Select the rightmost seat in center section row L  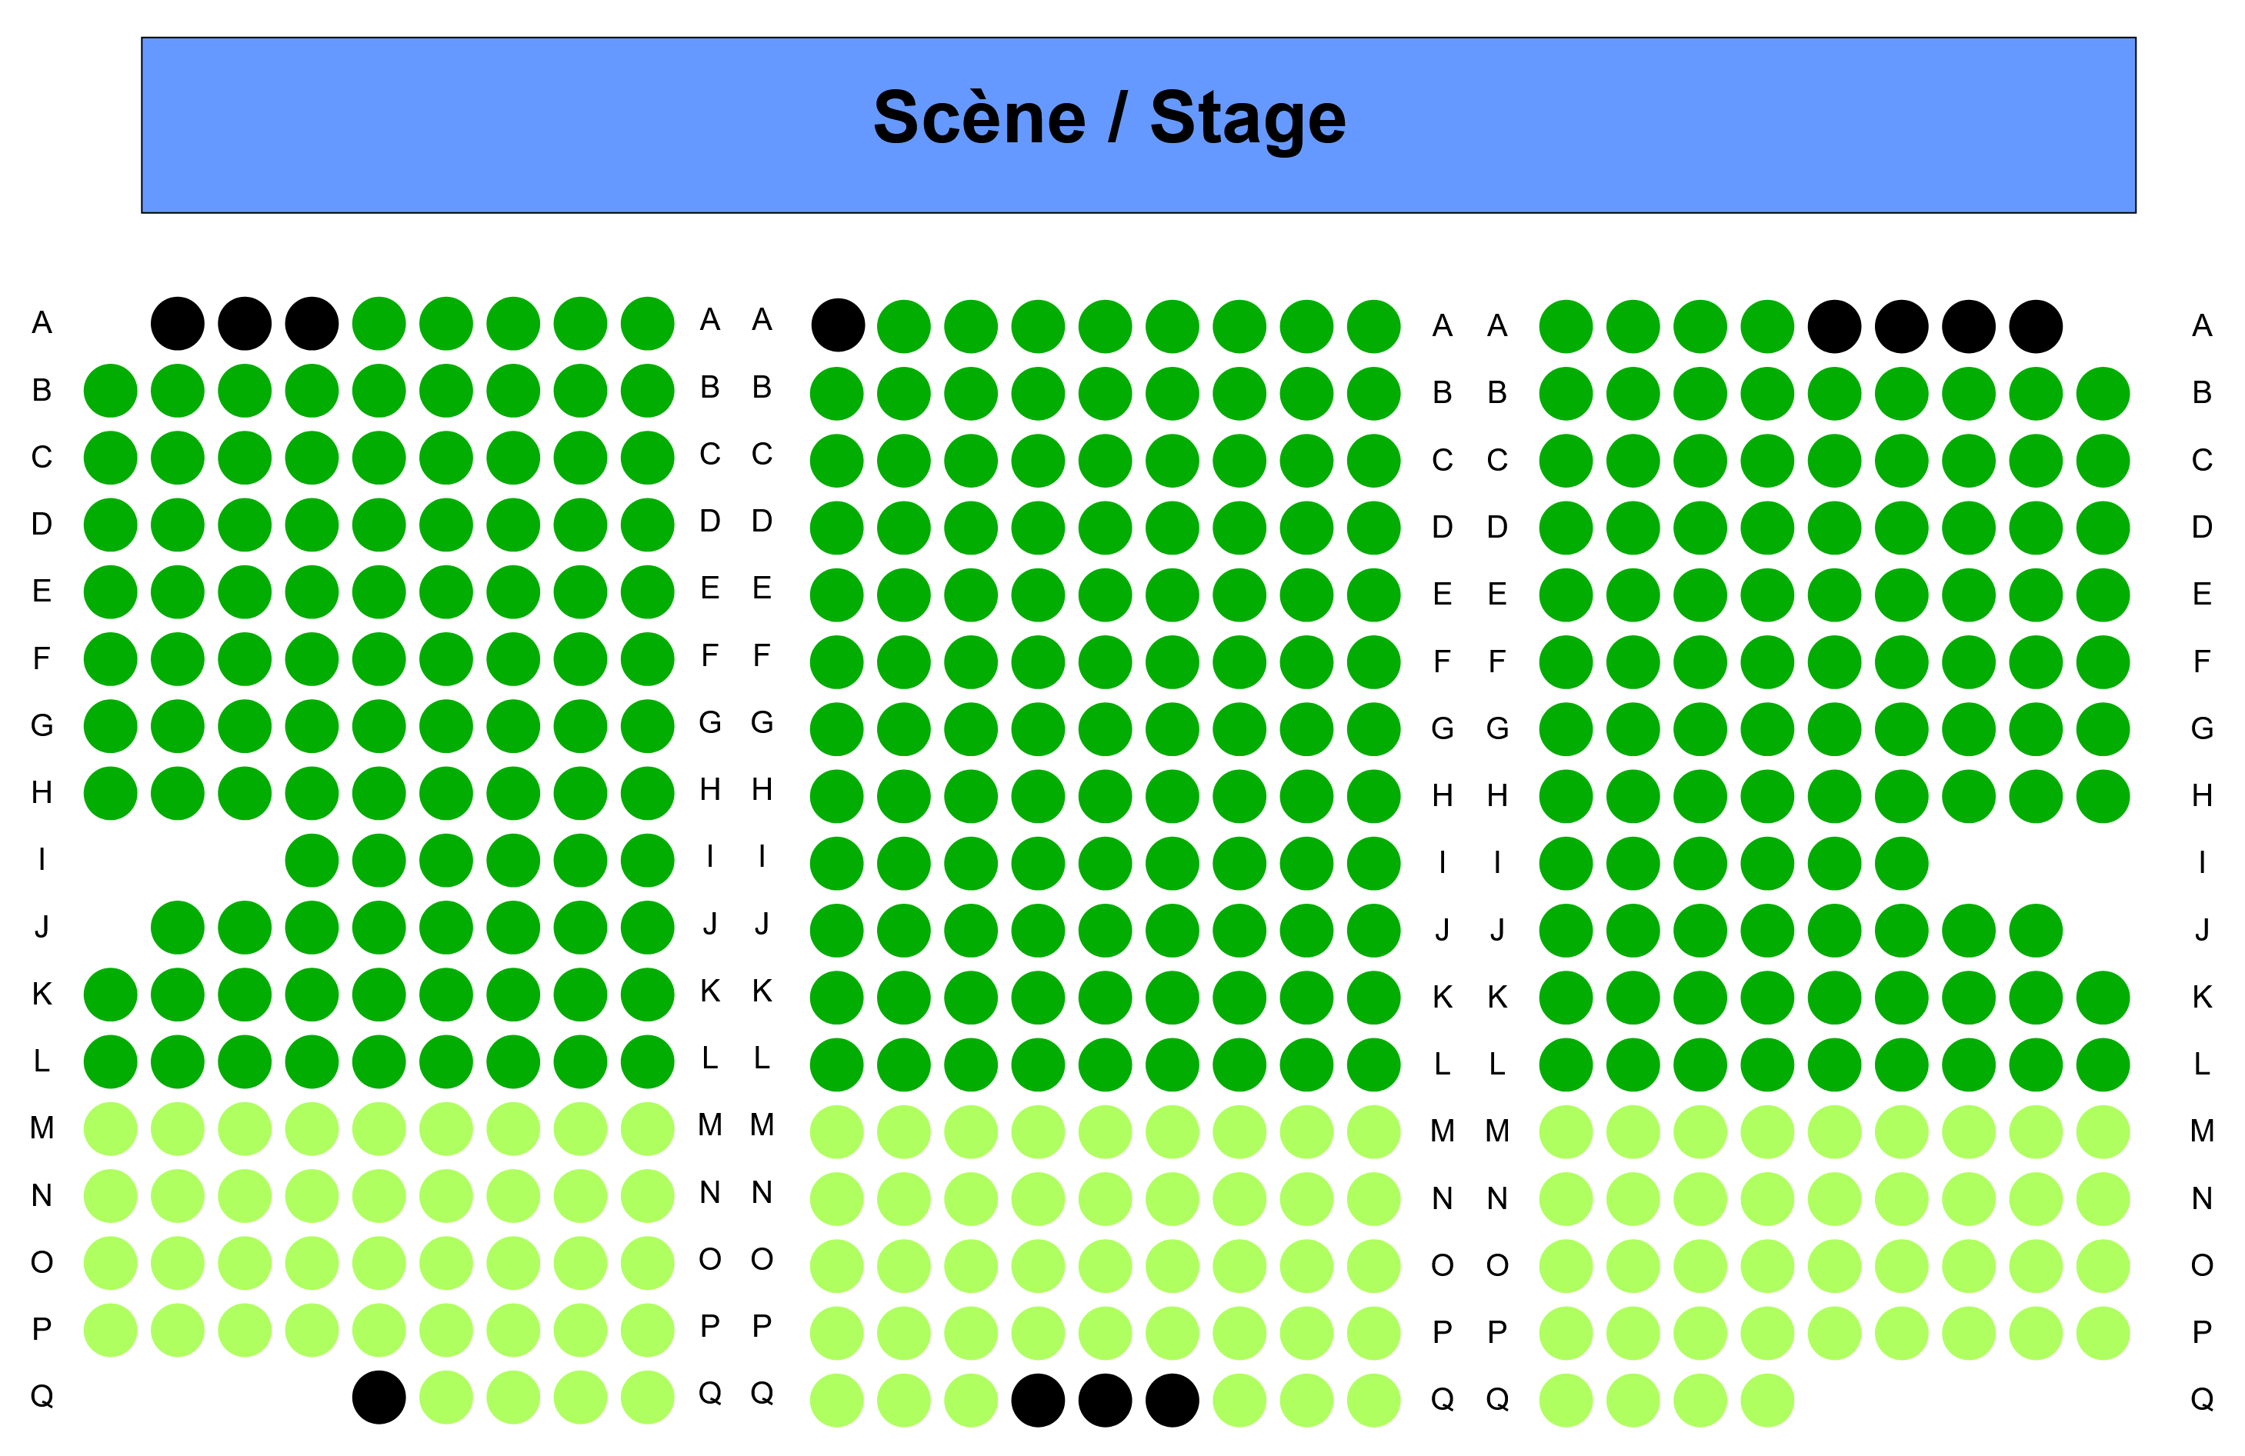coord(1373,1065)
